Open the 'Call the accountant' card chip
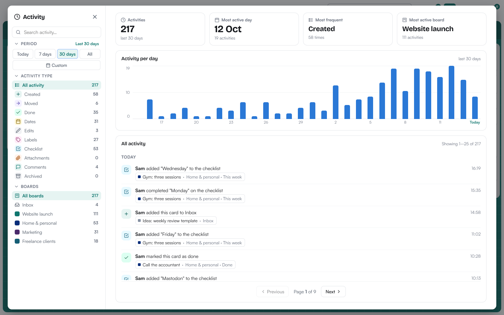The height and width of the screenshot is (315, 504). point(185,265)
